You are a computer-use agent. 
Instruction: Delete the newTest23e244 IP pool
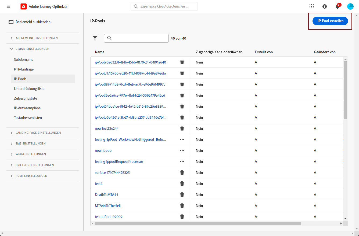(x=182, y=128)
